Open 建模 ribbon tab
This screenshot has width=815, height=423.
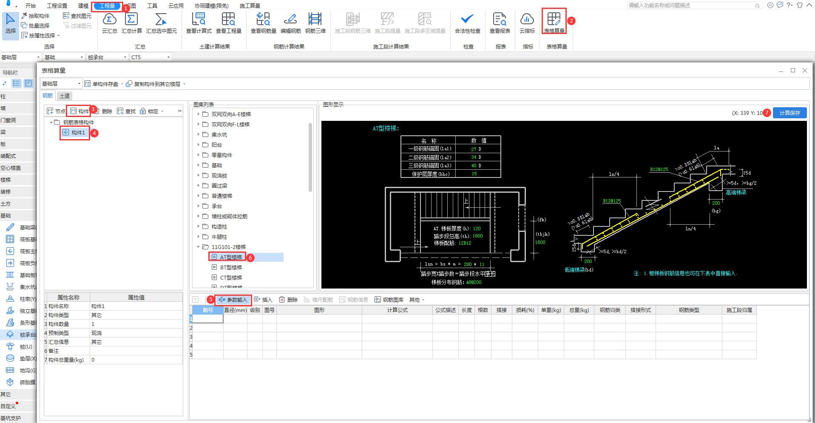click(x=83, y=6)
